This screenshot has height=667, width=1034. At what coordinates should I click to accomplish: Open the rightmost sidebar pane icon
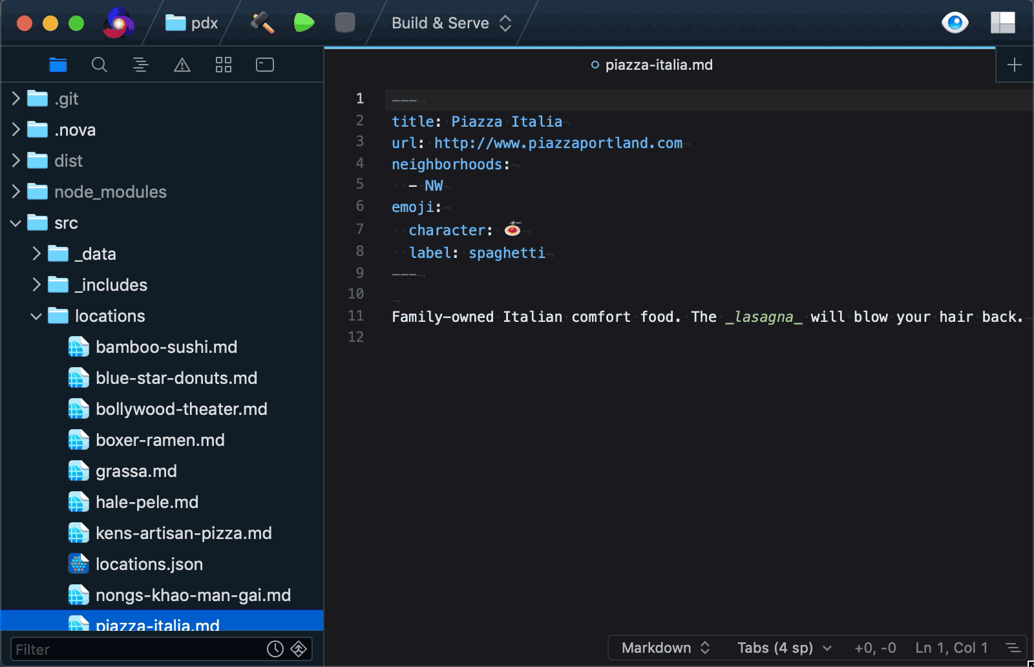click(265, 65)
